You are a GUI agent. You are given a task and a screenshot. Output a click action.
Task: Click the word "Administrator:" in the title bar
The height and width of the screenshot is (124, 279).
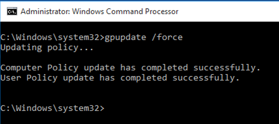(45, 12)
